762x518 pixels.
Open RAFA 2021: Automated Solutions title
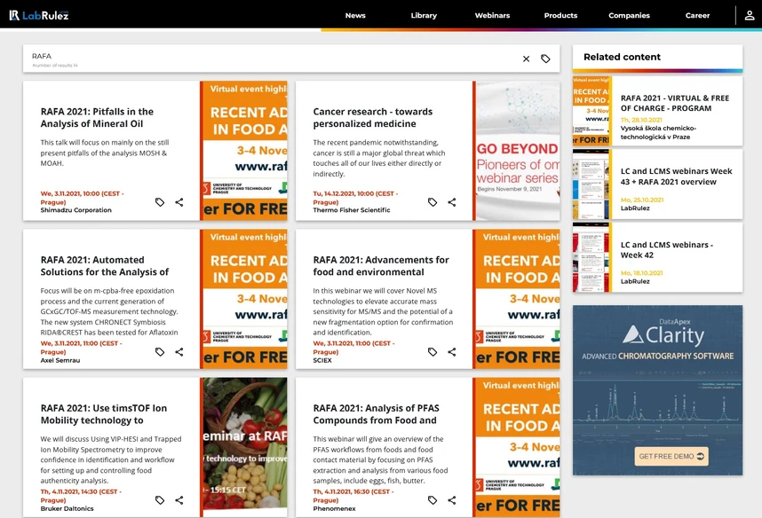coord(105,266)
